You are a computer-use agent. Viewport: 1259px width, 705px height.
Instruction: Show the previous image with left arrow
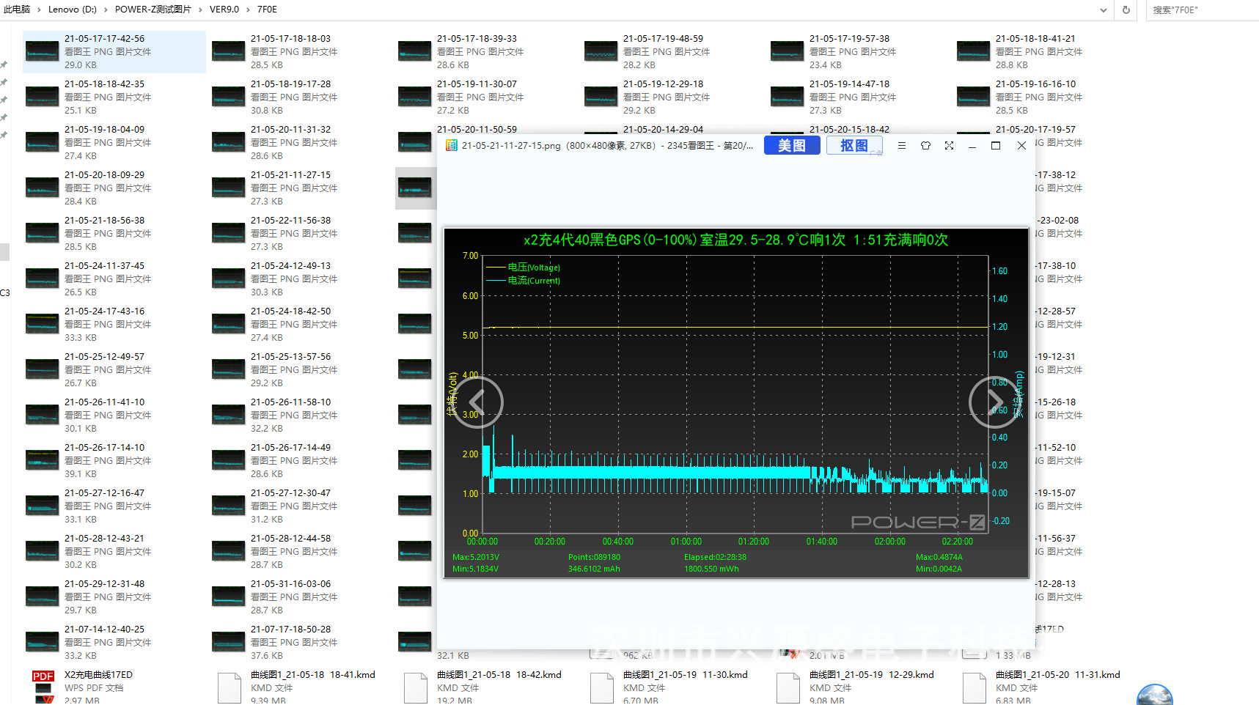478,402
